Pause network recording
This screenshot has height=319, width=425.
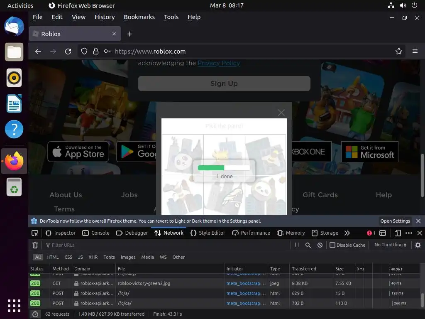pos(296,245)
